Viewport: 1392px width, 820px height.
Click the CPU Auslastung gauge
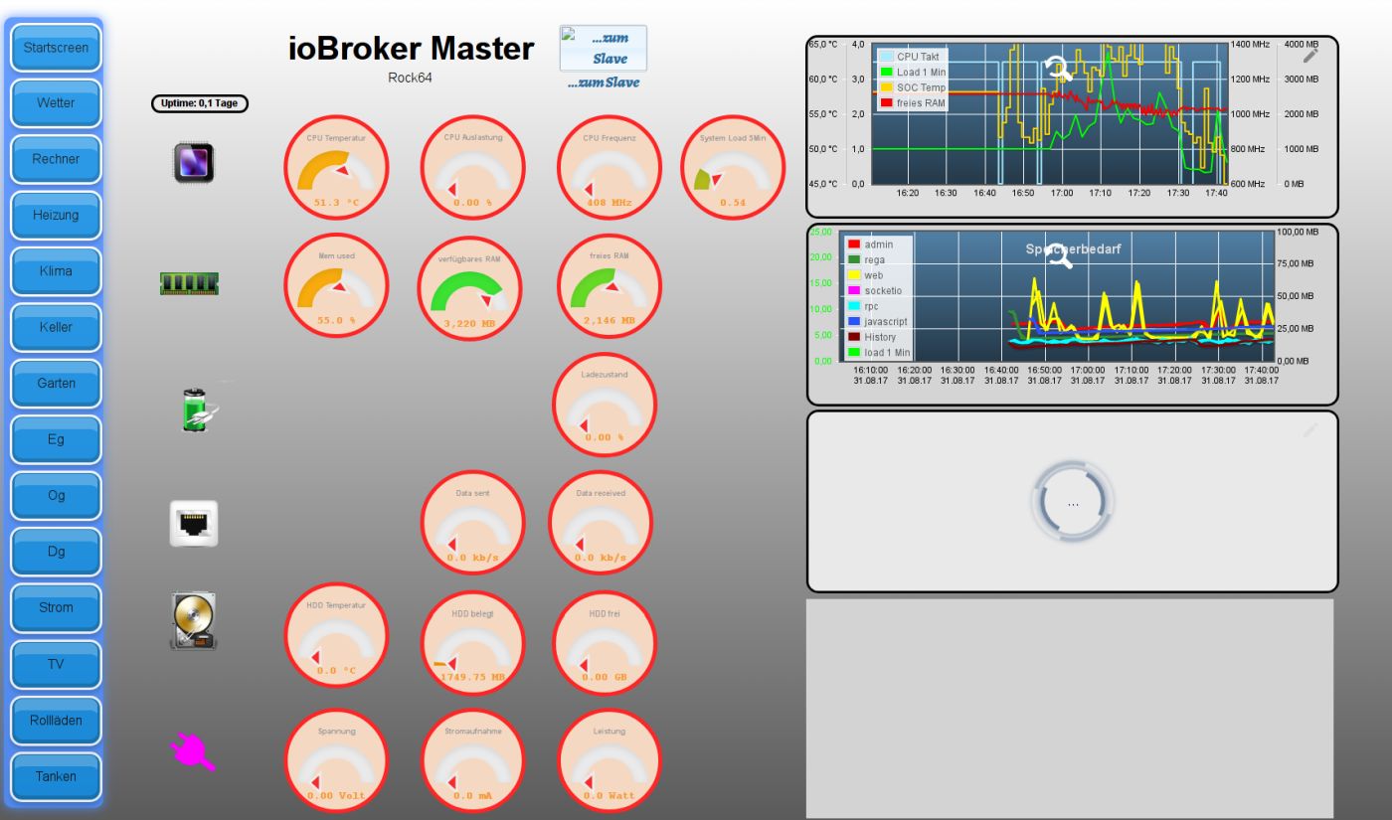tap(472, 168)
